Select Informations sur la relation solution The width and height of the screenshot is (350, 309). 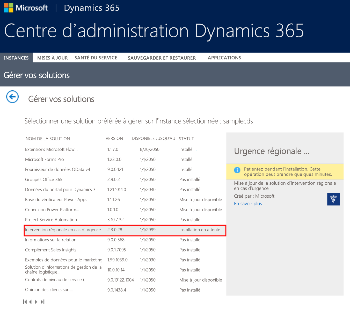coord(125,240)
